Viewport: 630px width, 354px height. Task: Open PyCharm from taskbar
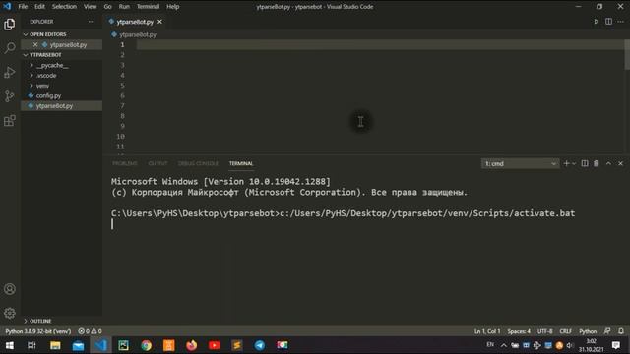(x=123, y=345)
